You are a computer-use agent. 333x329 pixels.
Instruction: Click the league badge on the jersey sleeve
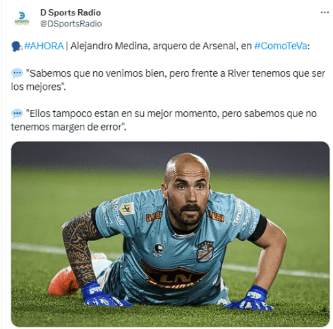tap(128, 209)
